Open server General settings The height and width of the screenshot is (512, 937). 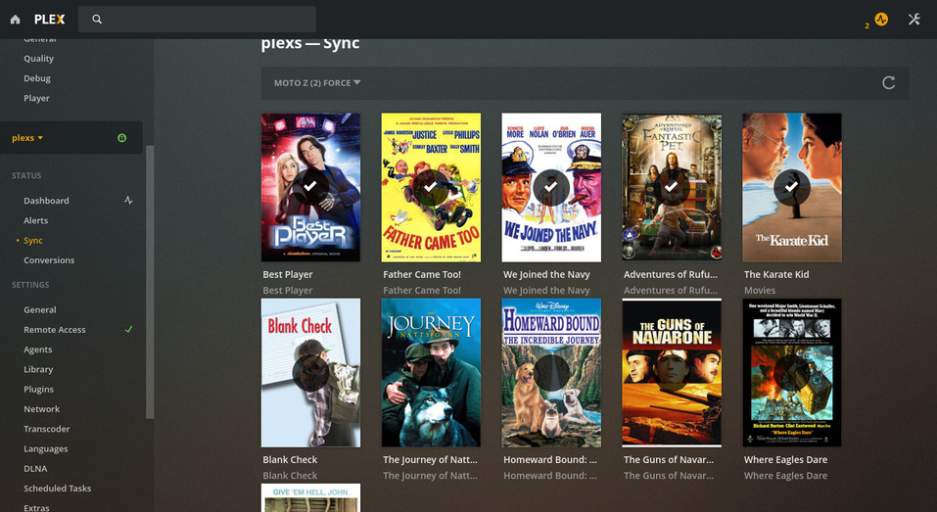40,309
